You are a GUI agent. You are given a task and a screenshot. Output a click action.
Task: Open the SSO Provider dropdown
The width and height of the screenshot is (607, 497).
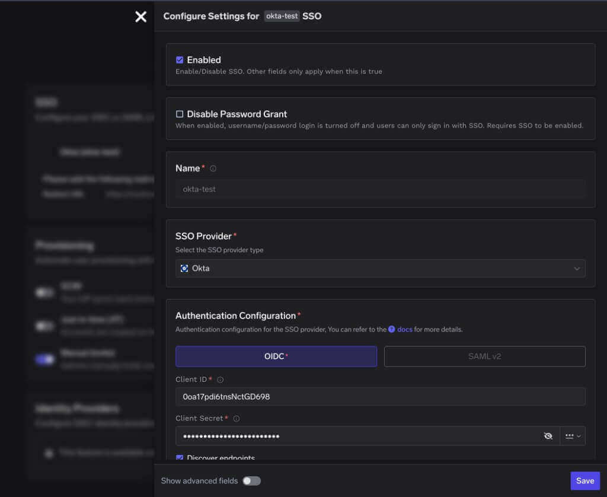click(380, 269)
